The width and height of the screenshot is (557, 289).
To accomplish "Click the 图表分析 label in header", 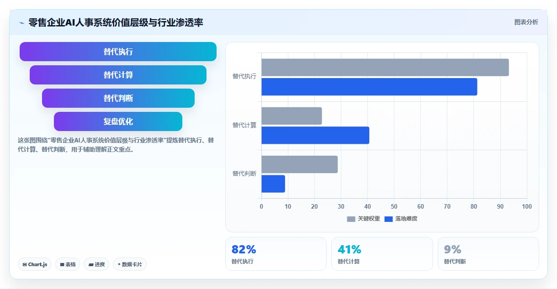I will [x=526, y=22].
